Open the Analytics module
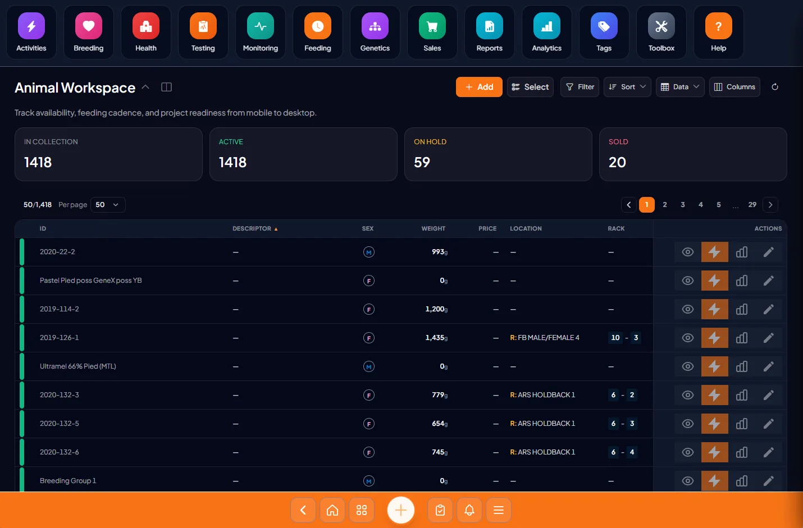This screenshot has height=528, width=803. click(x=547, y=33)
